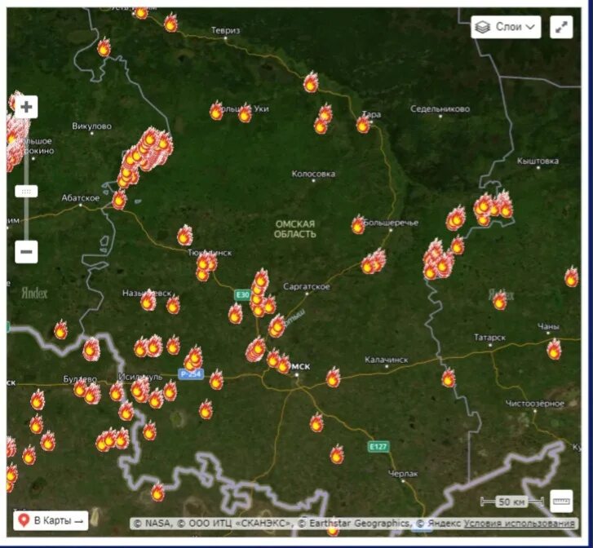This screenshot has width=593, height=548.
Task: Click the Кыштовка town label
Action: [x=538, y=161]
